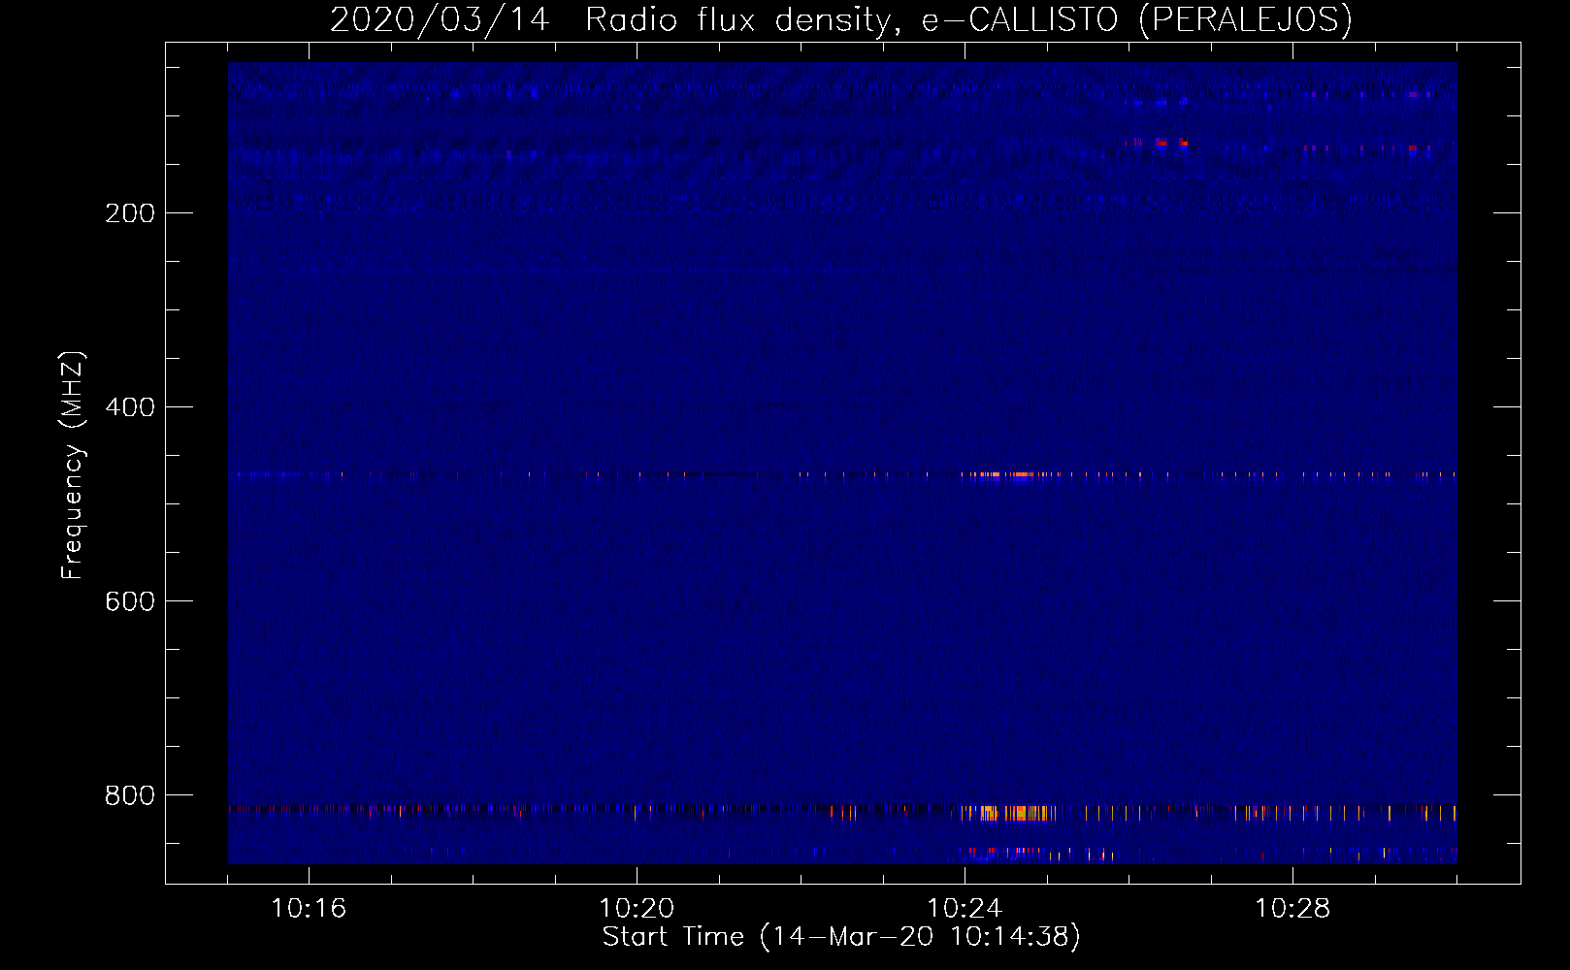Click the 10:20 time tick label
This screenshot has height=970, width=1570.
pos(637,909)
